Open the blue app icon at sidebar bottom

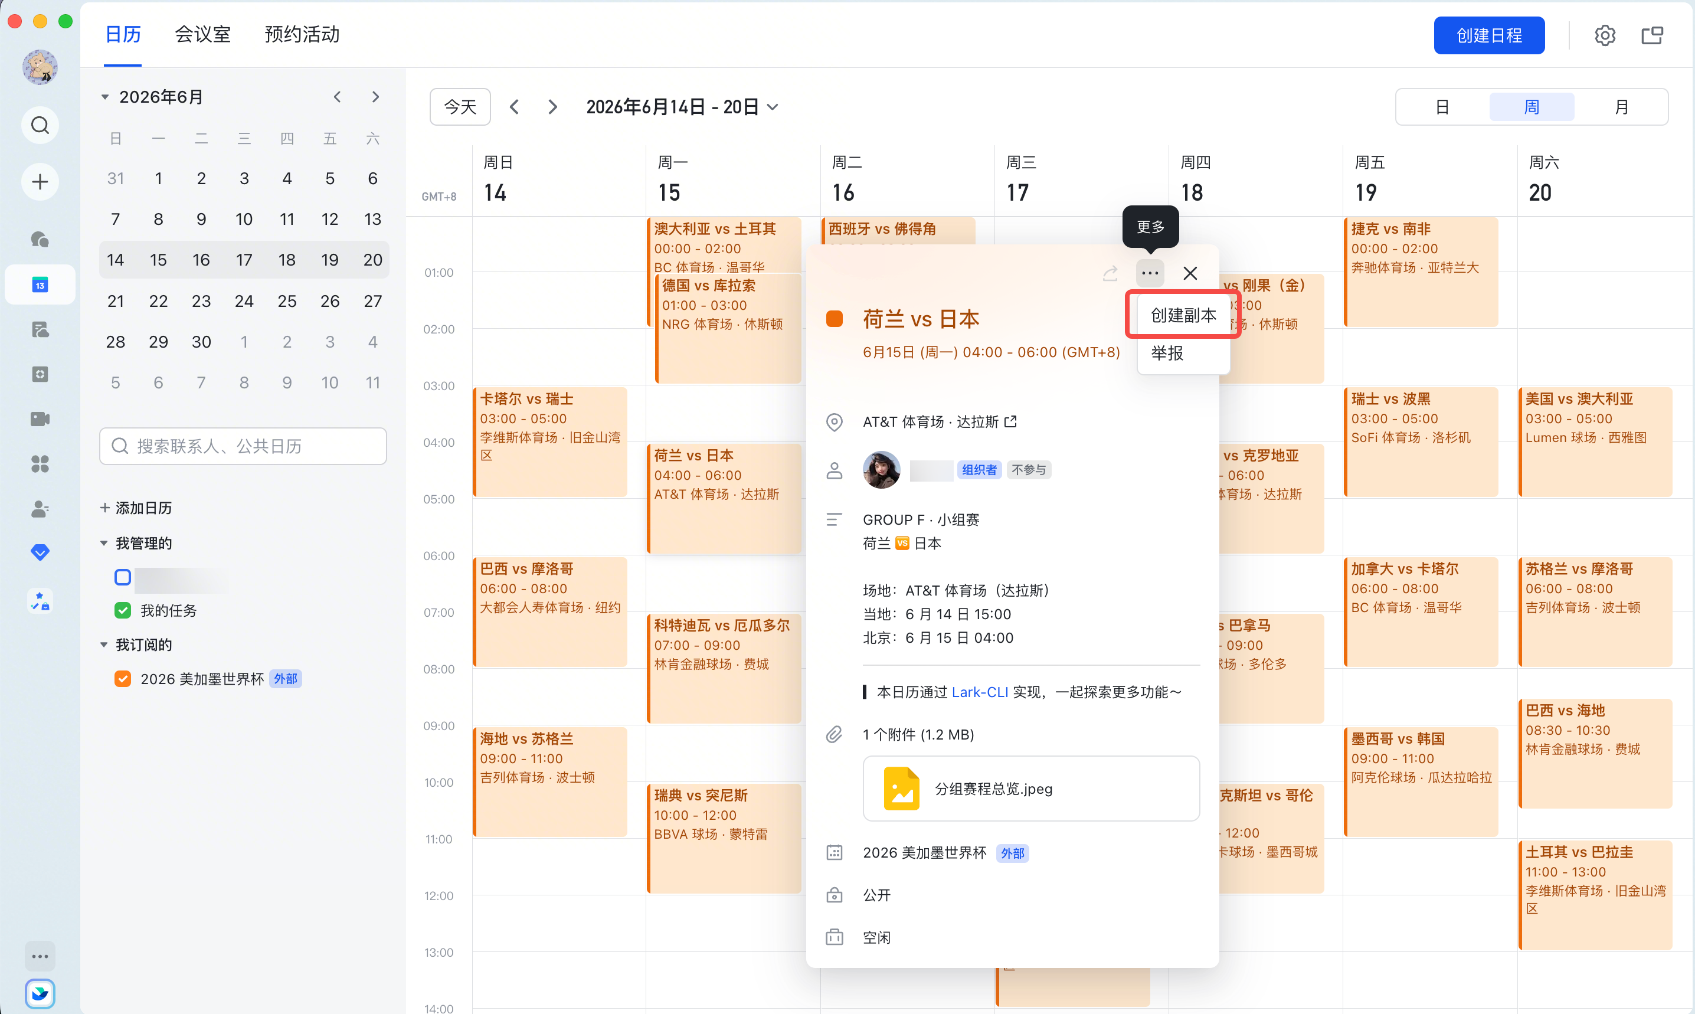tap(40, 993)
